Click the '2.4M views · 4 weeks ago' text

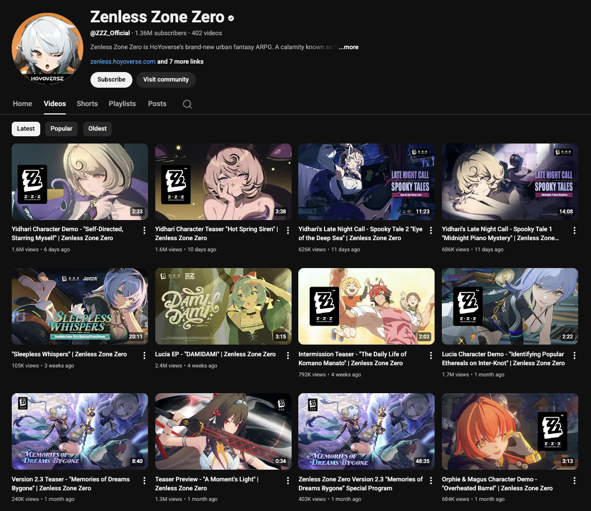coord(186,366)
